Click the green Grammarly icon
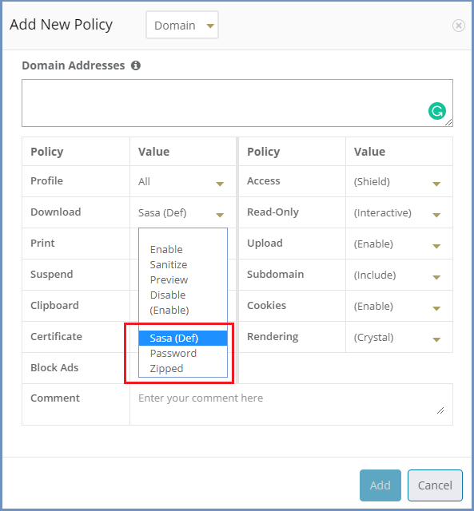 click(x=436, y=111)
